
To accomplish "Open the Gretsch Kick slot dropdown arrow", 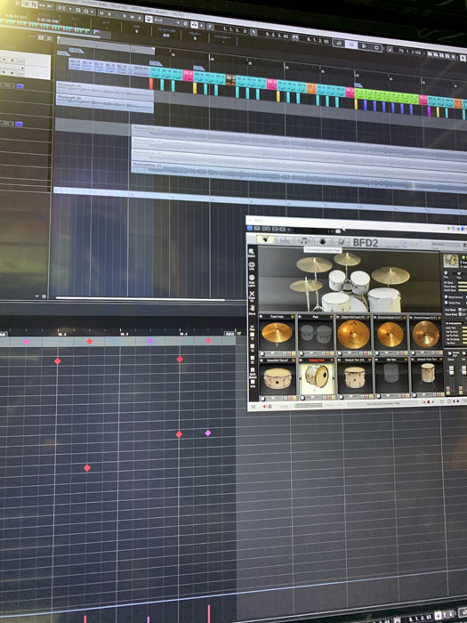I will click(313, 397).
